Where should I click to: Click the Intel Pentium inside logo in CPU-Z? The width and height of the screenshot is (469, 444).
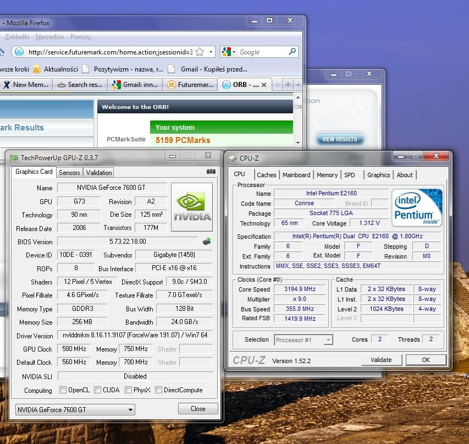[417, 207]
